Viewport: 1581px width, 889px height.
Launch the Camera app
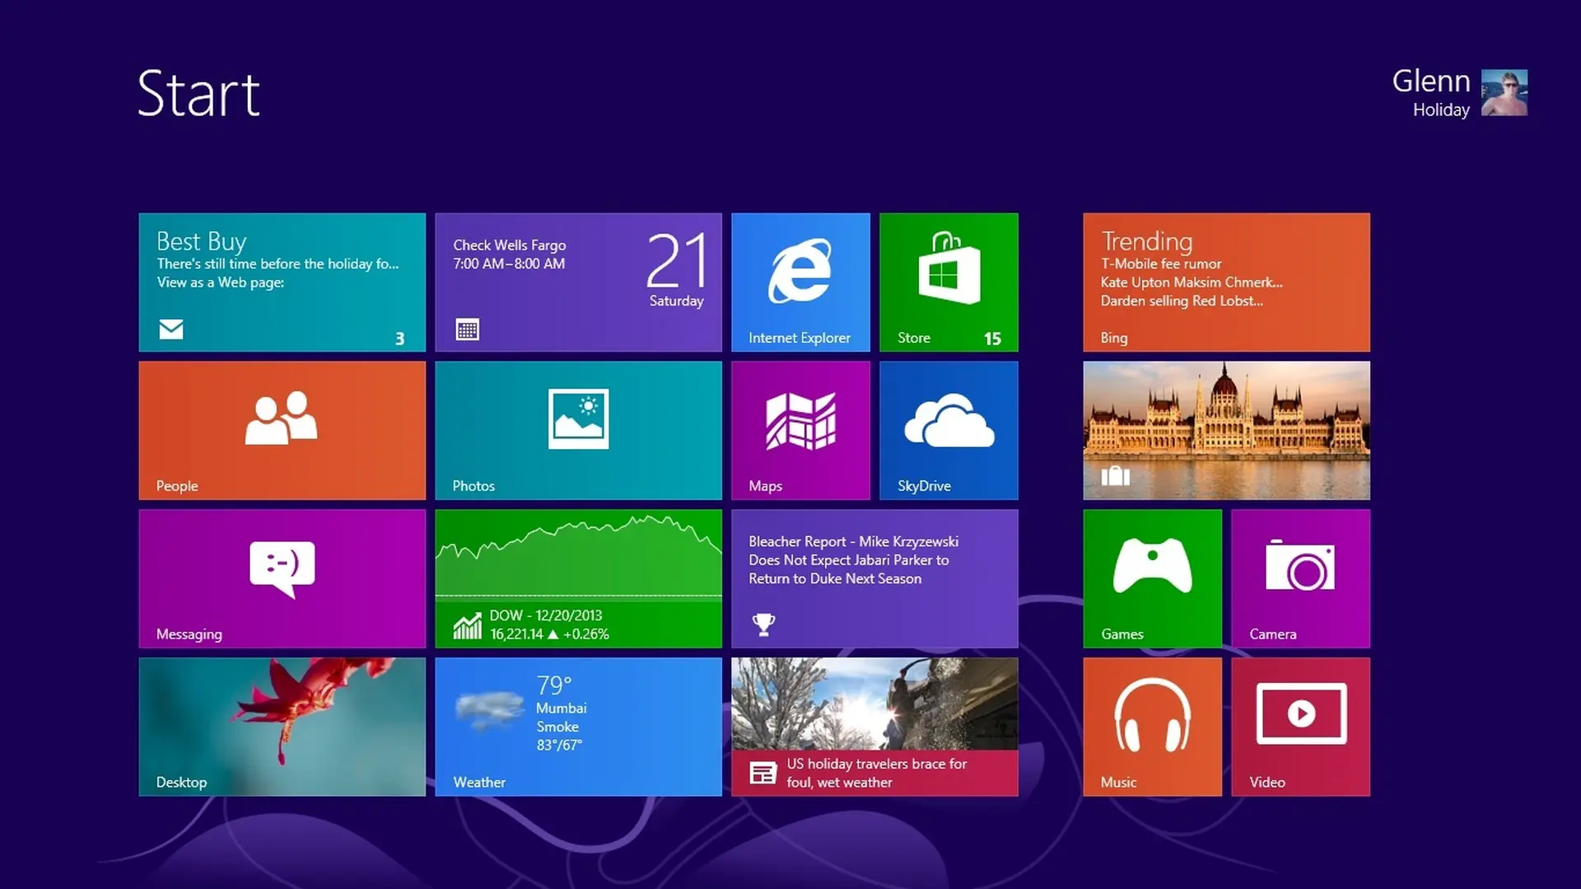click(x=1299, y=577)
